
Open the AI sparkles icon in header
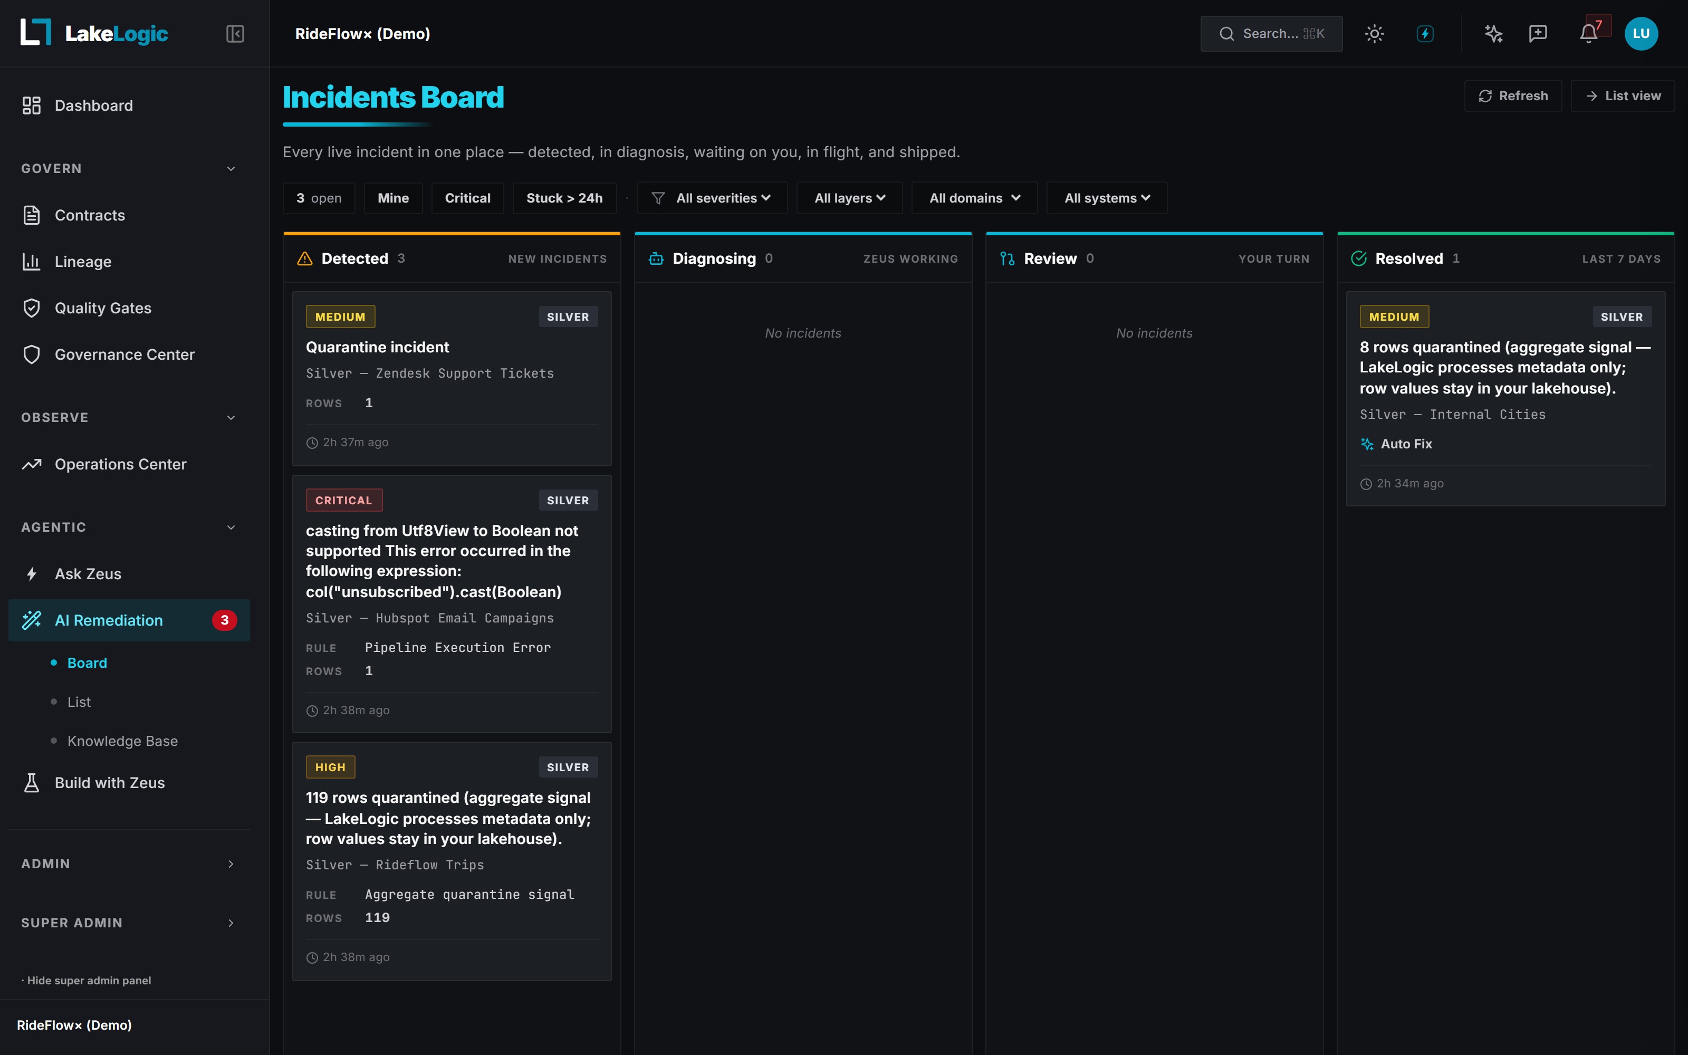(1493, 33)
